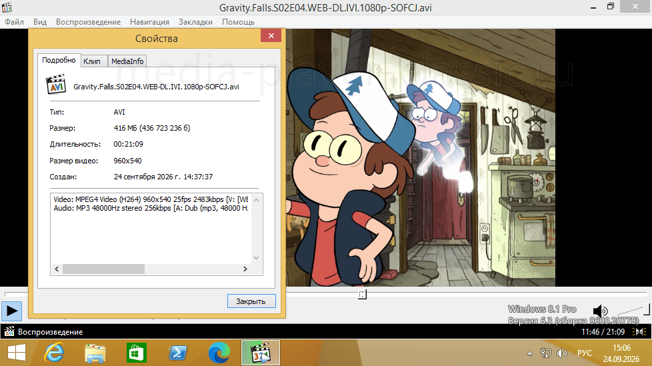Open File Explorer from taskbar
This screenshot has width=652, height=366.
tap(95, 353)
